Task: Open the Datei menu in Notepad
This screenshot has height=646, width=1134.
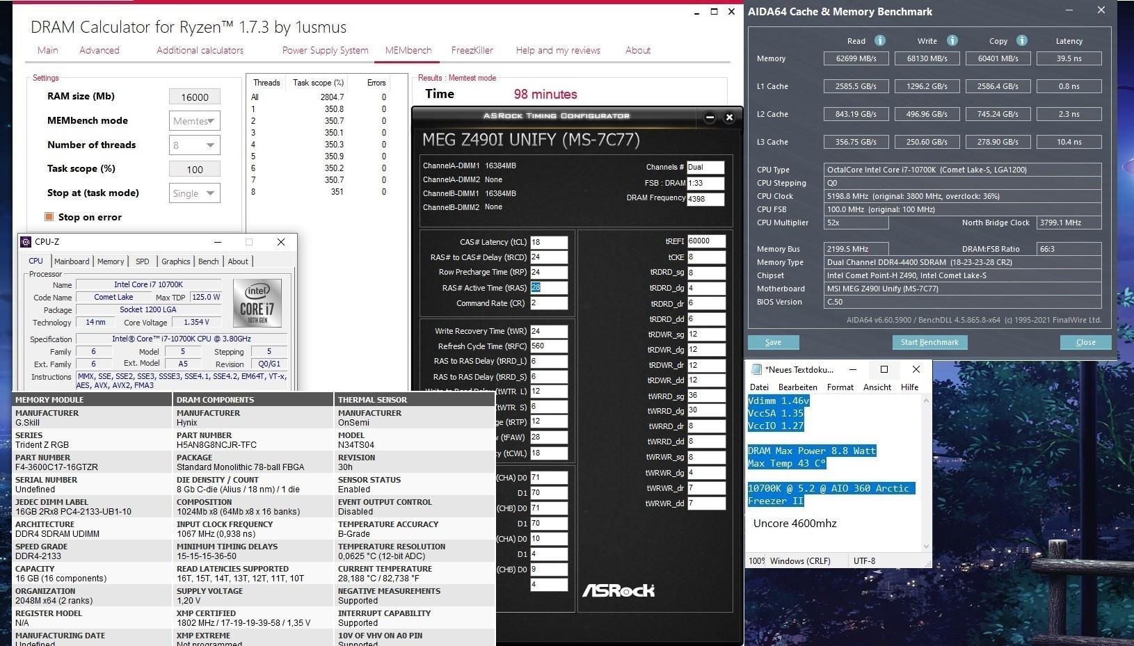Action: coord(759,387)
